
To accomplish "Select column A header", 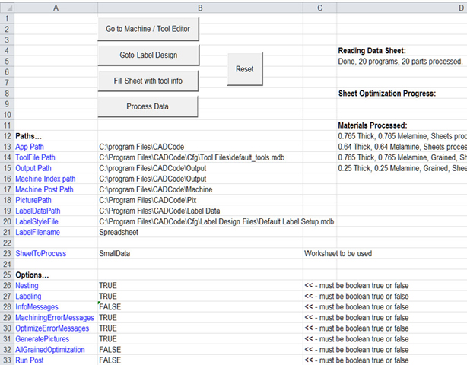I will click(x=56, y=8).
